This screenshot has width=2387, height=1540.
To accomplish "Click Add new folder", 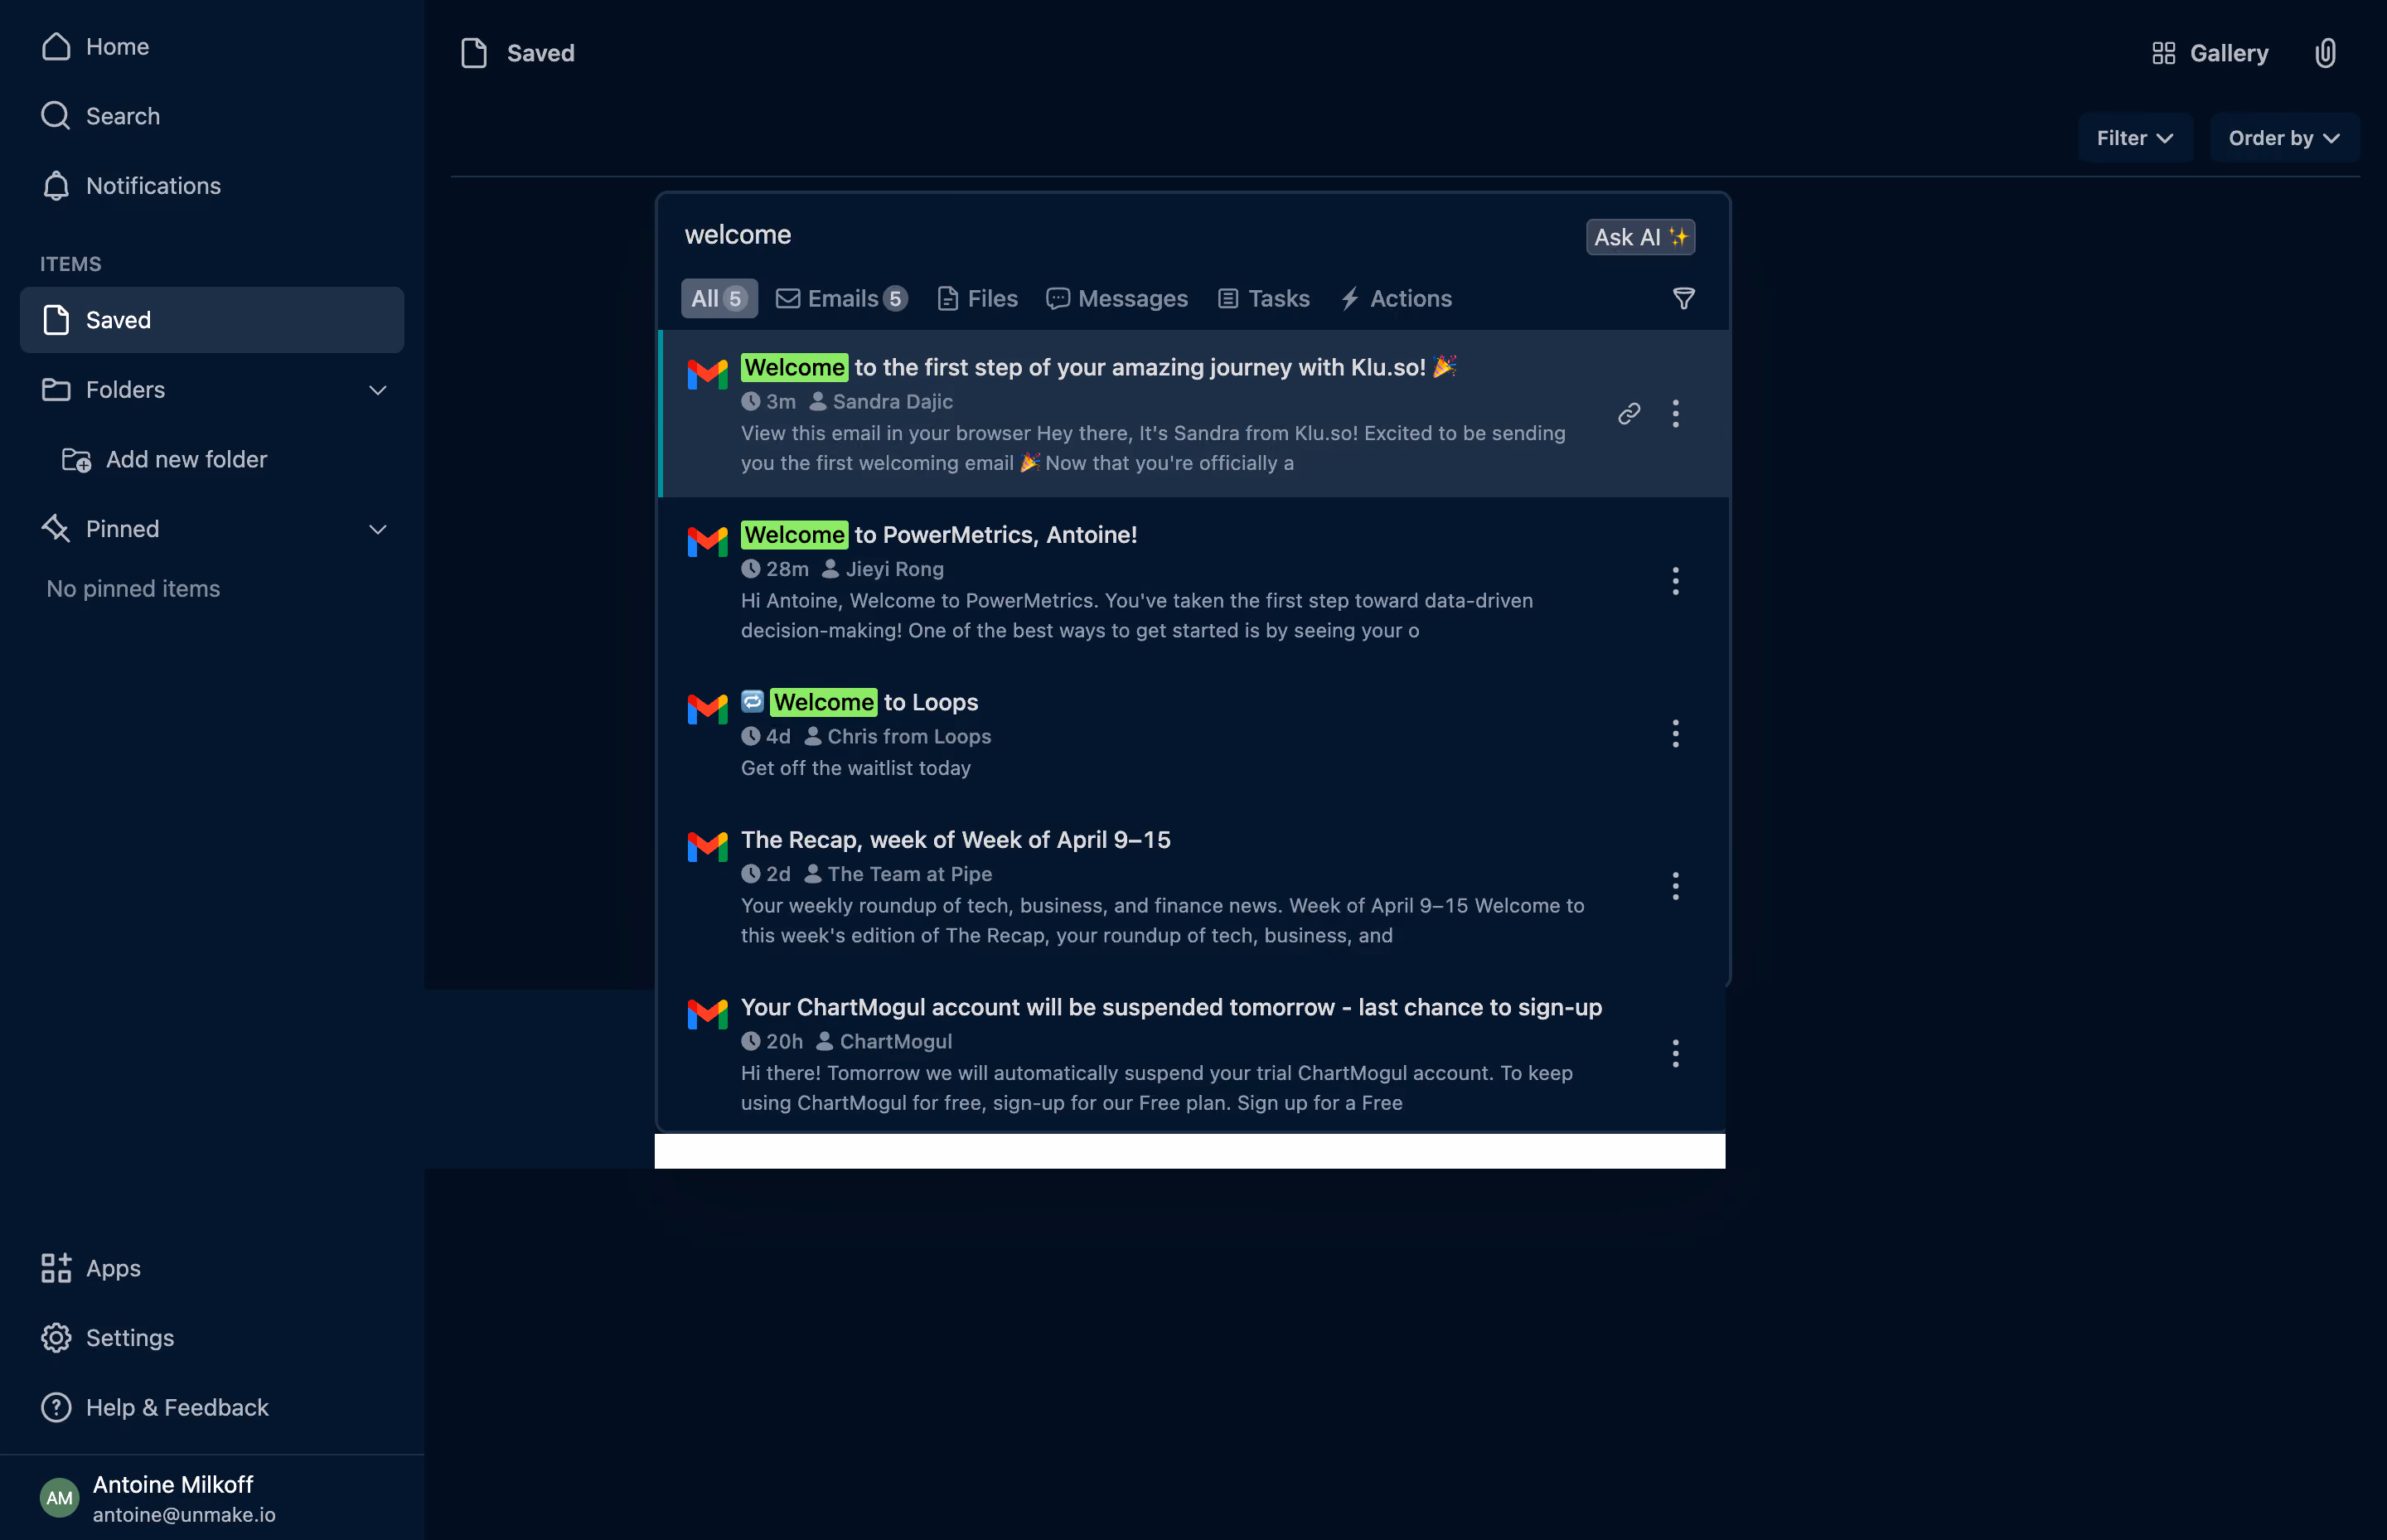I will [166, 459].
